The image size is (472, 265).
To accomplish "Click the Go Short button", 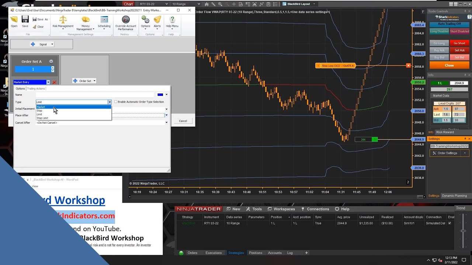I will (x=459, y=43).
